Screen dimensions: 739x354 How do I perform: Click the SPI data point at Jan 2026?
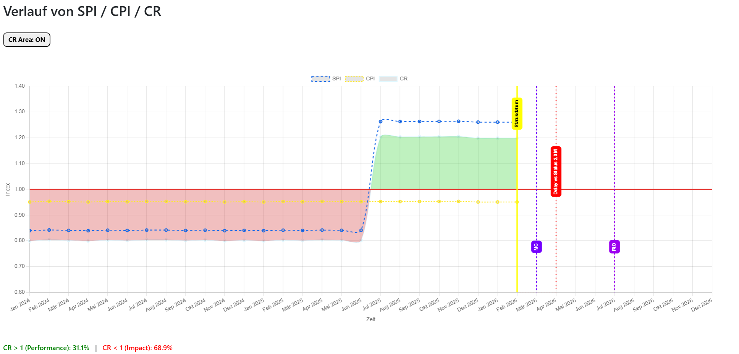(x=497, y=122)
